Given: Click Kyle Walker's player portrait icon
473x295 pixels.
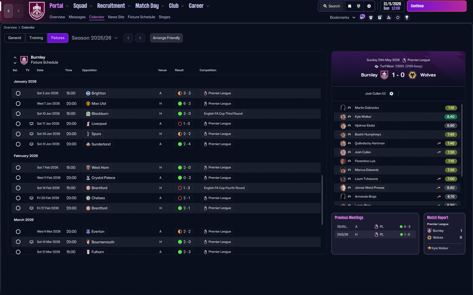Looking at the screenshot, I should (x=343, y=116).
